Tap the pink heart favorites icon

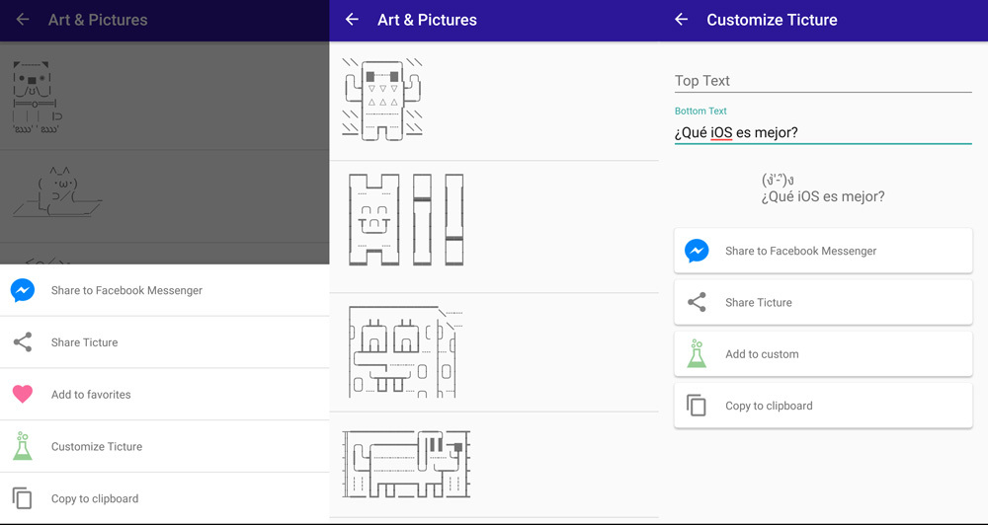pyautogui.click(x=23, y=394)
